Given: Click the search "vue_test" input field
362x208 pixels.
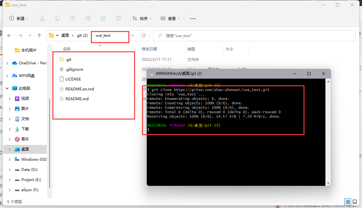Looking at the screenshot, I should coord(254,36).
